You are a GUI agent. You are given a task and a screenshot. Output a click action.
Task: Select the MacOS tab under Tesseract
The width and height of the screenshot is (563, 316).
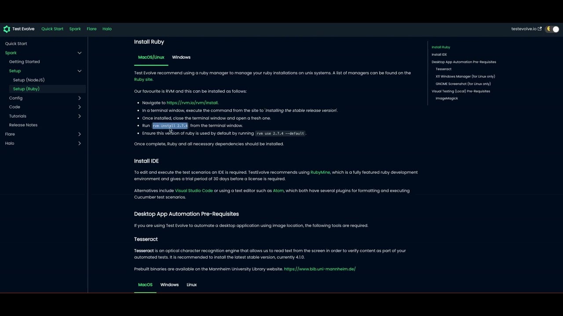[145, 285]
